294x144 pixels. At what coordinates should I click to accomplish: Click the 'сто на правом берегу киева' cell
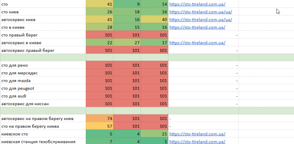(x=43, y=126)
